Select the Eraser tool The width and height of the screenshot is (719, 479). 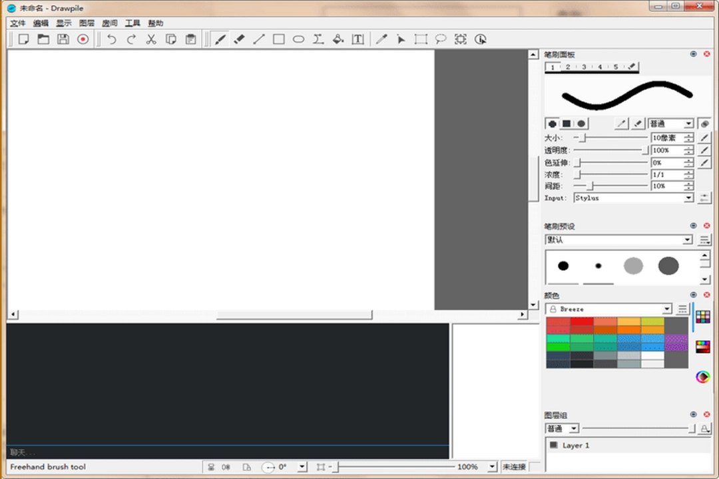(240, 39)
